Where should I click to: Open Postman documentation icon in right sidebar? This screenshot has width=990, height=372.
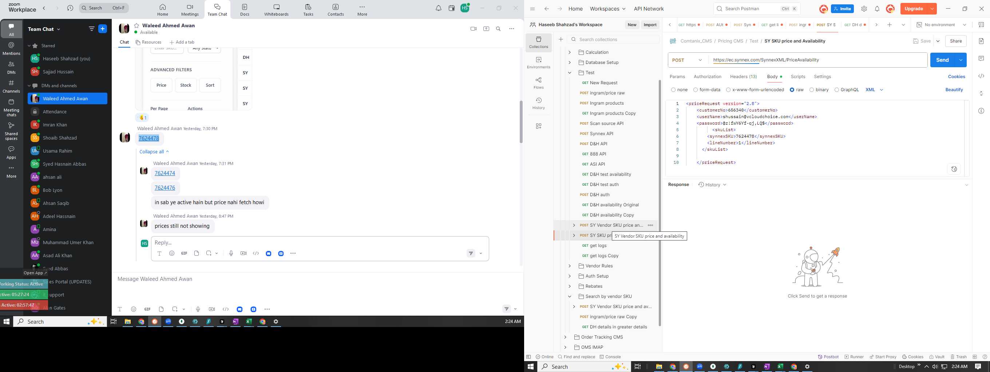coord(981,41)
